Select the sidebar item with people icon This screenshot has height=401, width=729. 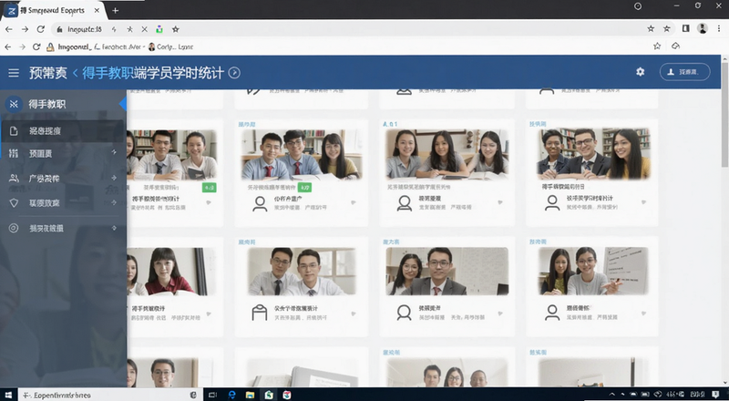coord(63,178)
